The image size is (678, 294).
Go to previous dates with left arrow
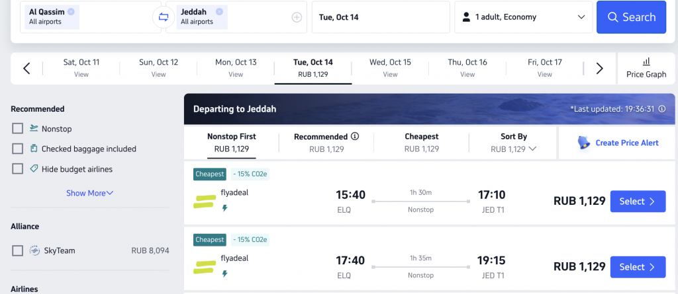pyautogui.click(x=26, y=68)
